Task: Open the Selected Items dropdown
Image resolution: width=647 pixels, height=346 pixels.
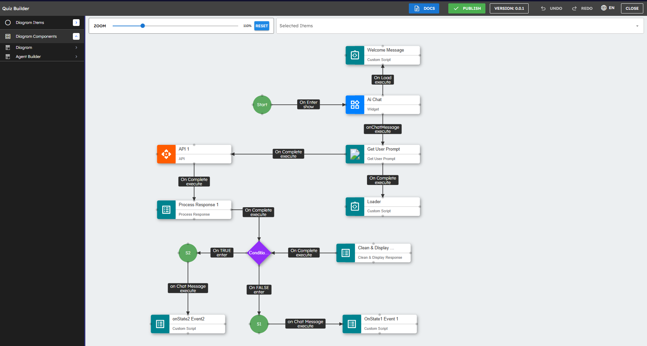Action: (x=637, y=26)
